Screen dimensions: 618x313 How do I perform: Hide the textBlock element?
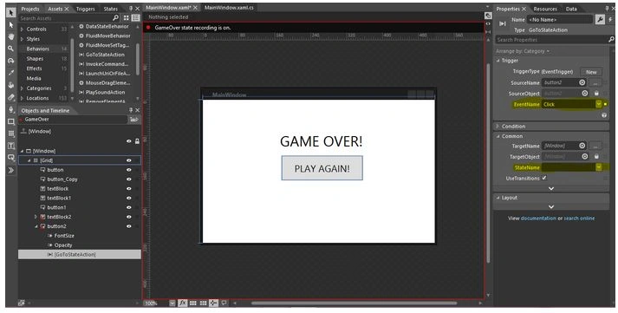click(129, 189)
